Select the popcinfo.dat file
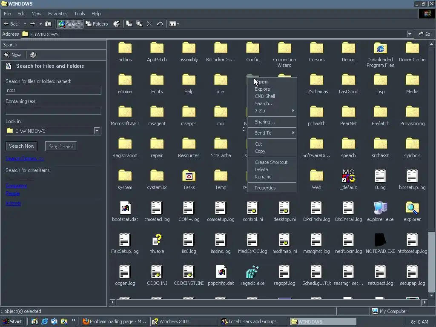 click(221, 275)
